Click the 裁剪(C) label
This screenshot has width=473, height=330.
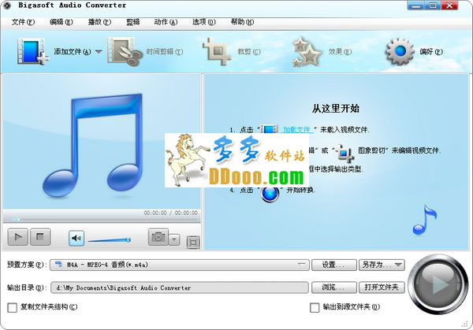249,52
